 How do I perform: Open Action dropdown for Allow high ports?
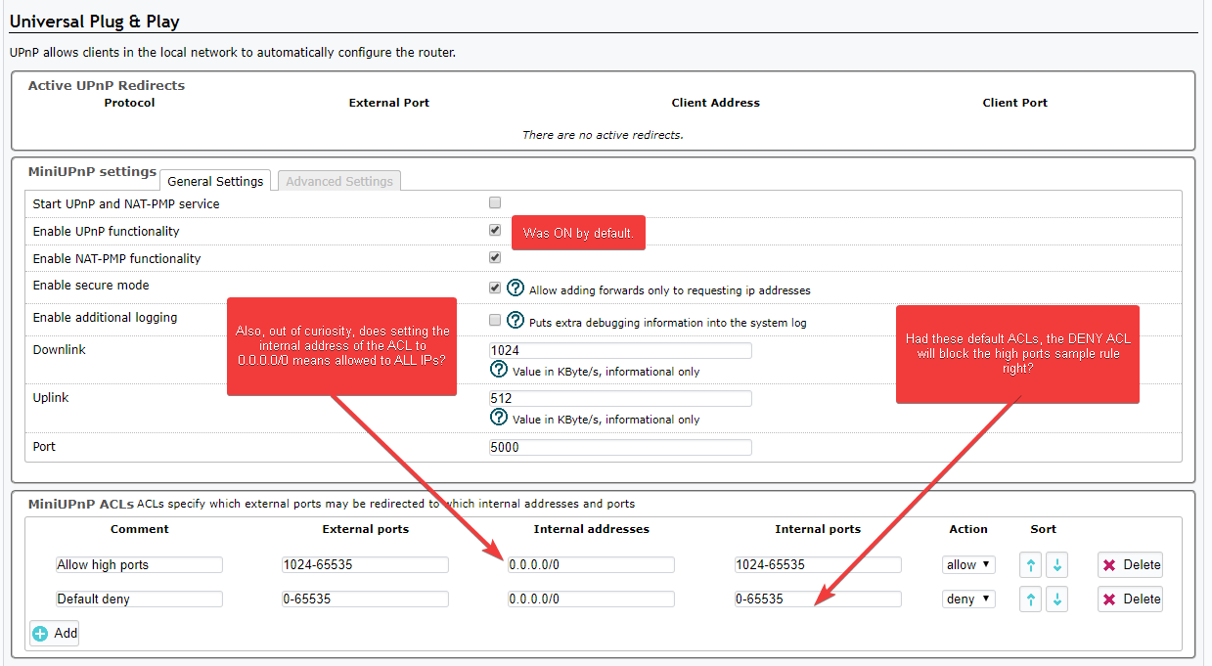(968, 564)
